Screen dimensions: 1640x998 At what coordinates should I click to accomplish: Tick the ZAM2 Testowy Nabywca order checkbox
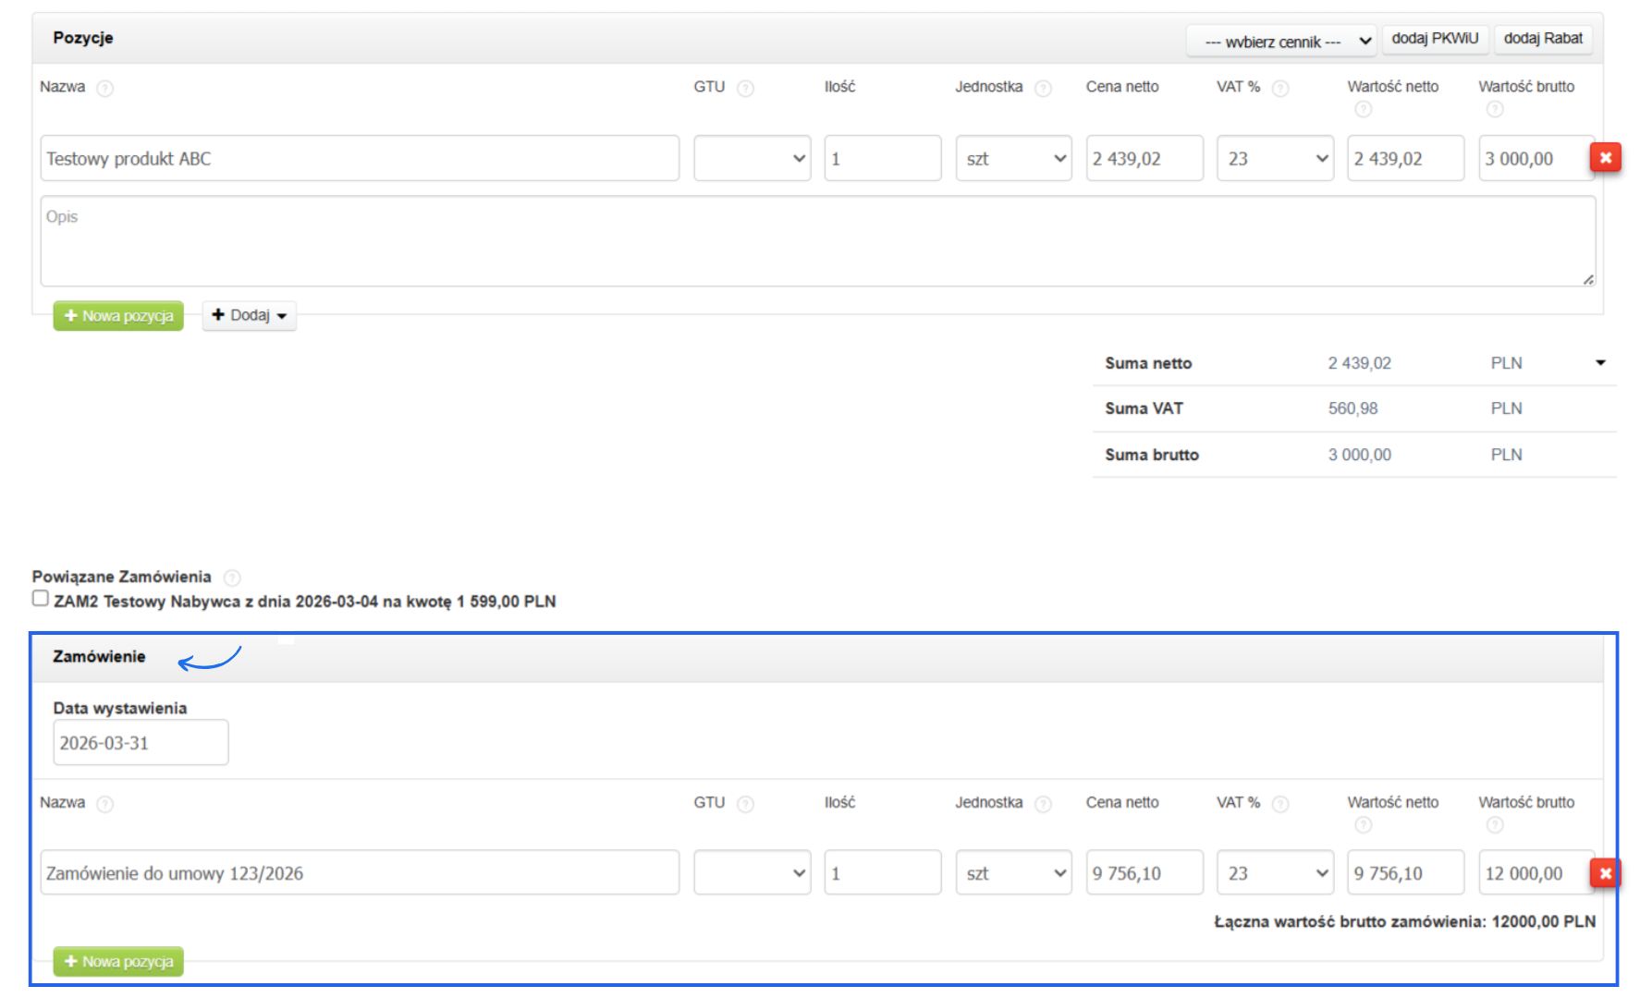[x=41, y=599]
